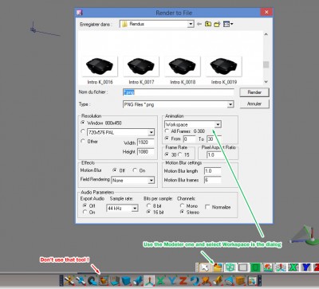319x289 pixels.
Task: Click the From frame field
Action: pyautogui.click(x=189, y=139)
